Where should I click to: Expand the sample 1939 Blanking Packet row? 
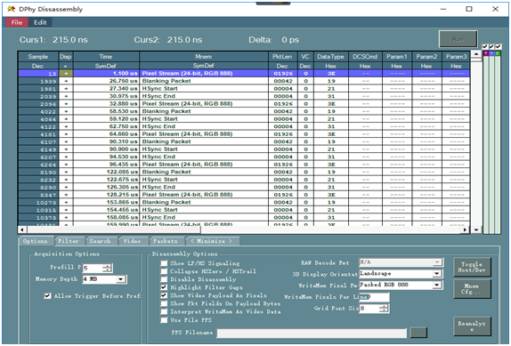[66, 81]
